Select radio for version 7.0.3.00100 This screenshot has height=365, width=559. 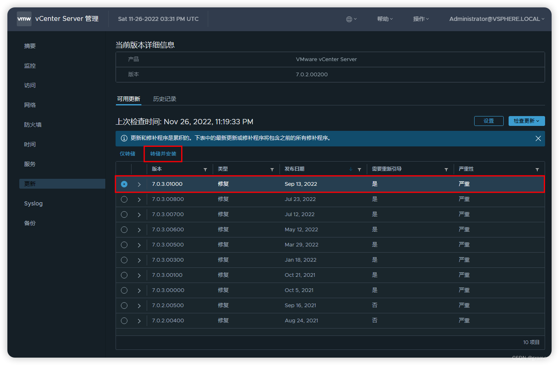tap(124, 275)
